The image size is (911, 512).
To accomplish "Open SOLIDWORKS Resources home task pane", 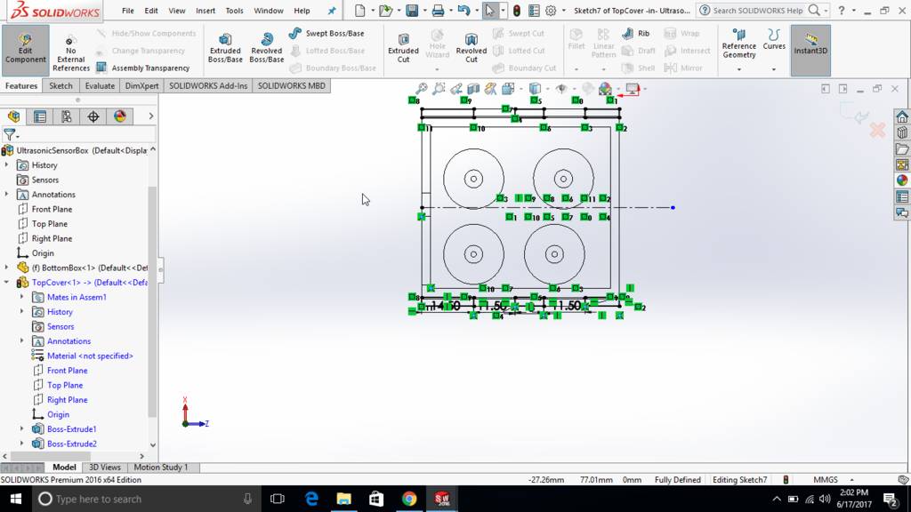I will [x=902, y=116].
